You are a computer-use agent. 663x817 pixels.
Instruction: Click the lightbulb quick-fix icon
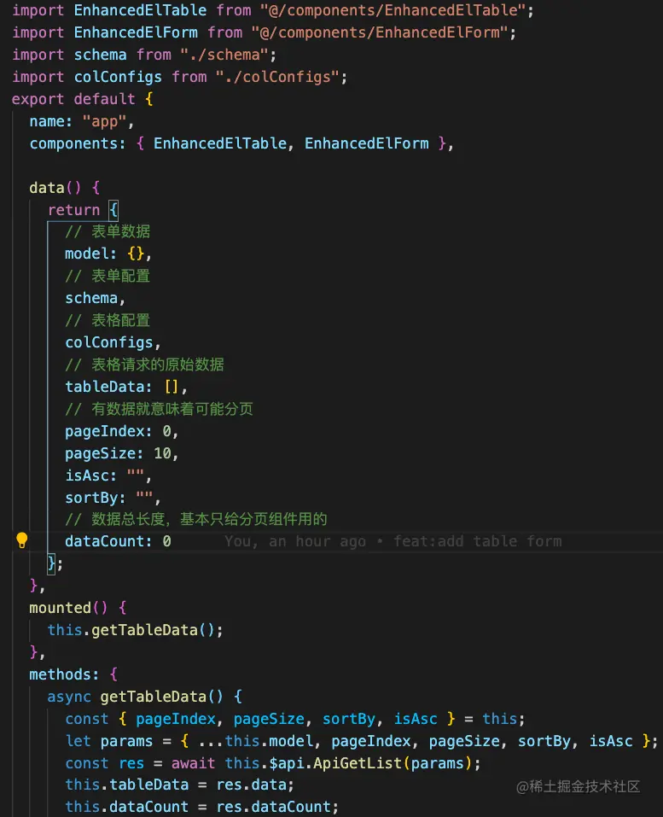[21, 541]
